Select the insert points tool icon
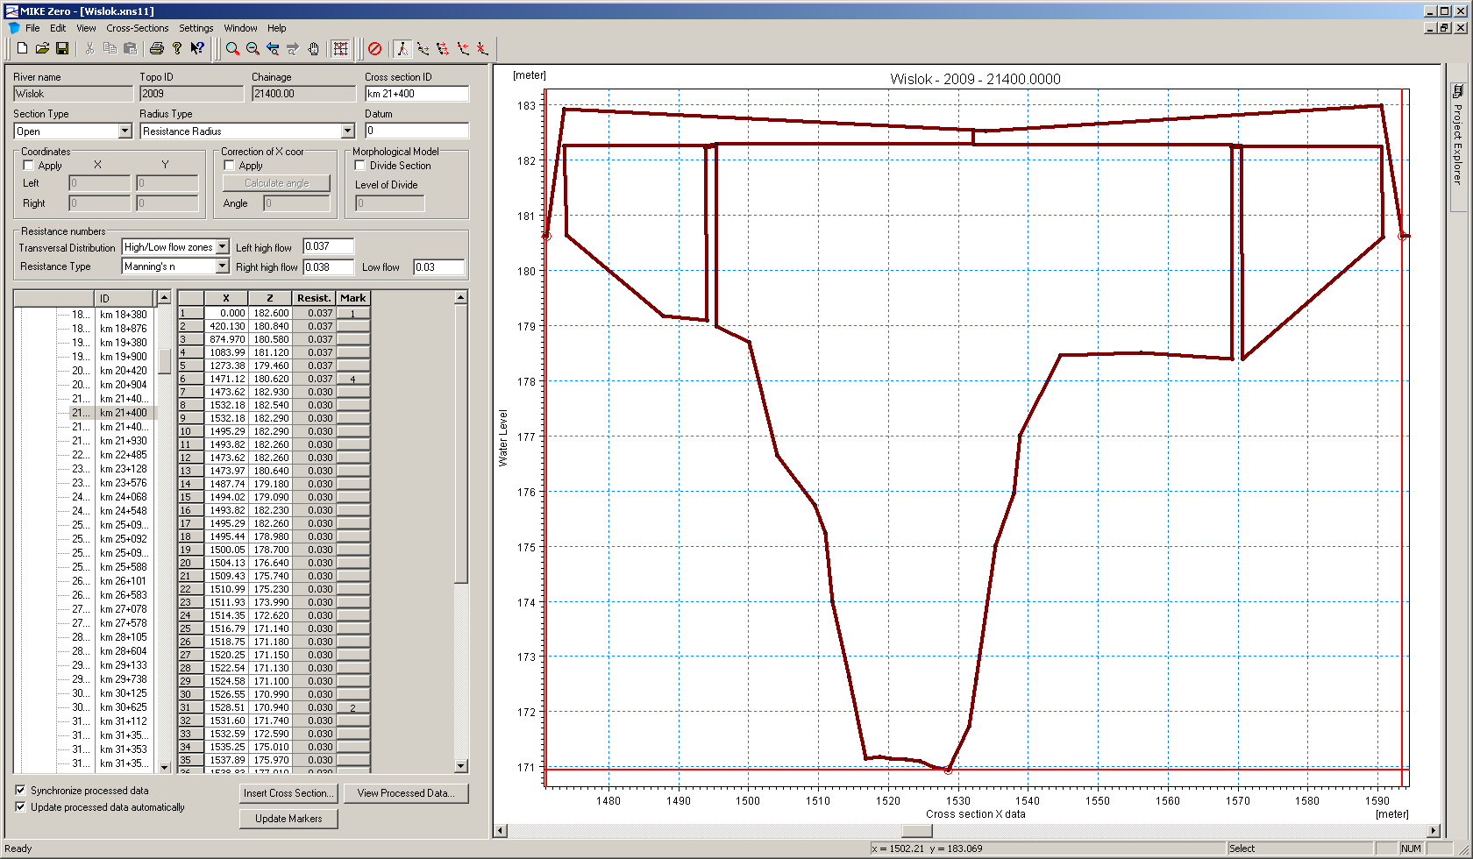 pos(463,49)
